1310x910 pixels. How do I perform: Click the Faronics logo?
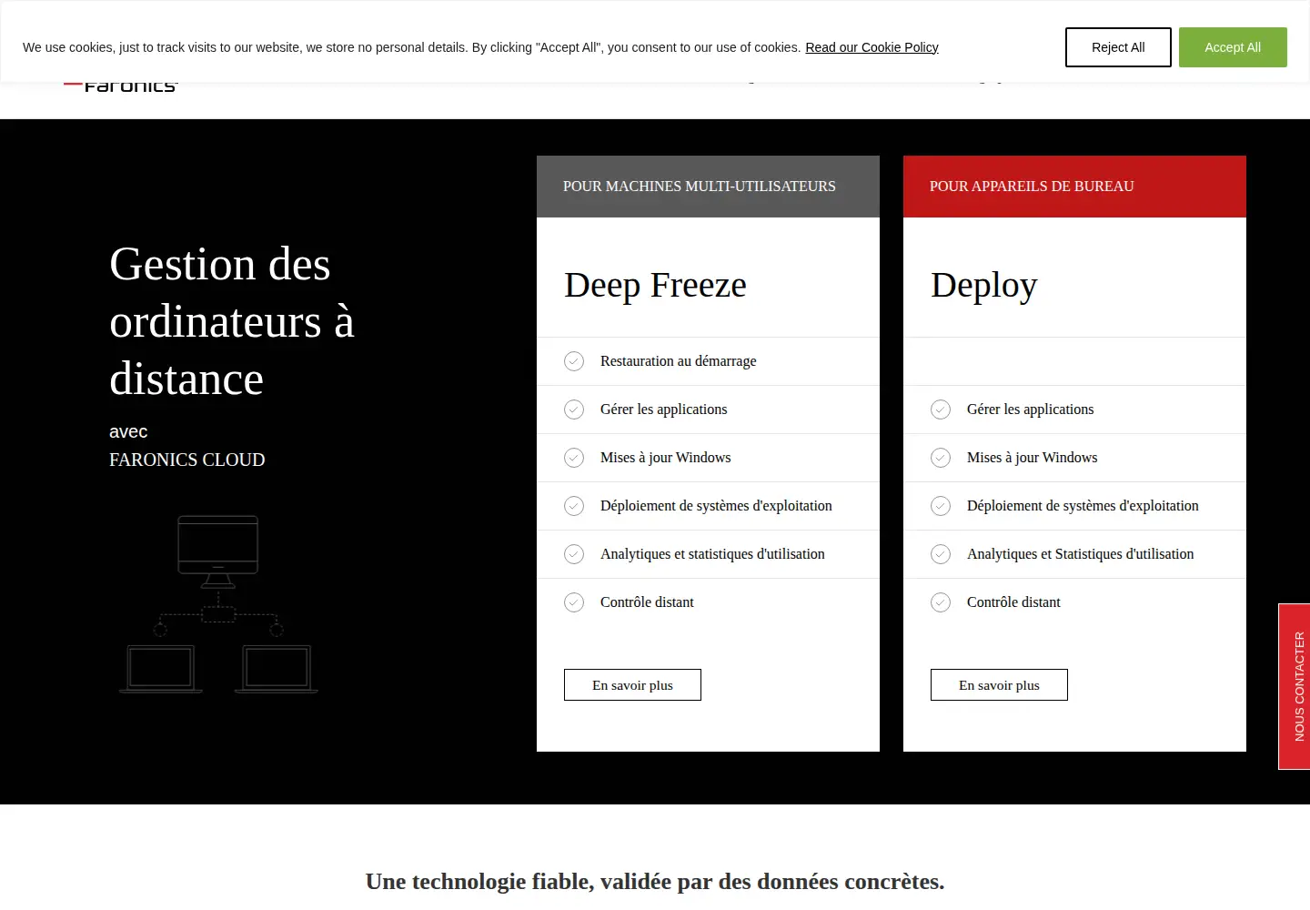[121, 86]
